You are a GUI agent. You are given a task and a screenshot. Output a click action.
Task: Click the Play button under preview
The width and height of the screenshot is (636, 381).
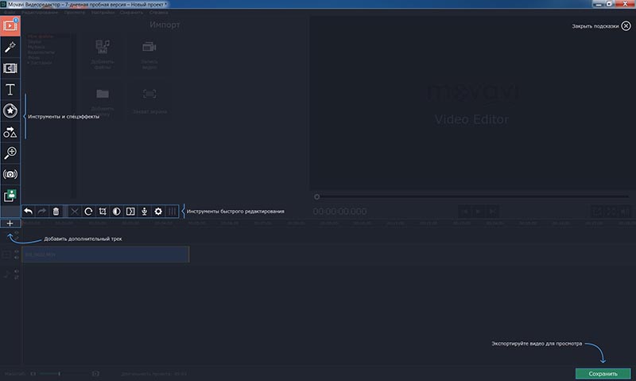point(479,212)
